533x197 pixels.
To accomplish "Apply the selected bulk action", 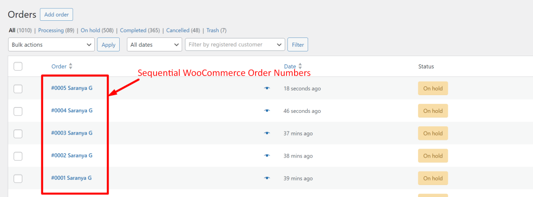I will 108,45.
